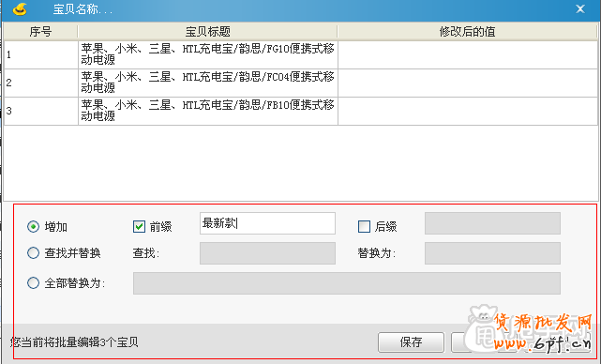Select the 增加 radio option
This screenshot has width=601, height=364.
pyautogui.click(x=34, y=227)
